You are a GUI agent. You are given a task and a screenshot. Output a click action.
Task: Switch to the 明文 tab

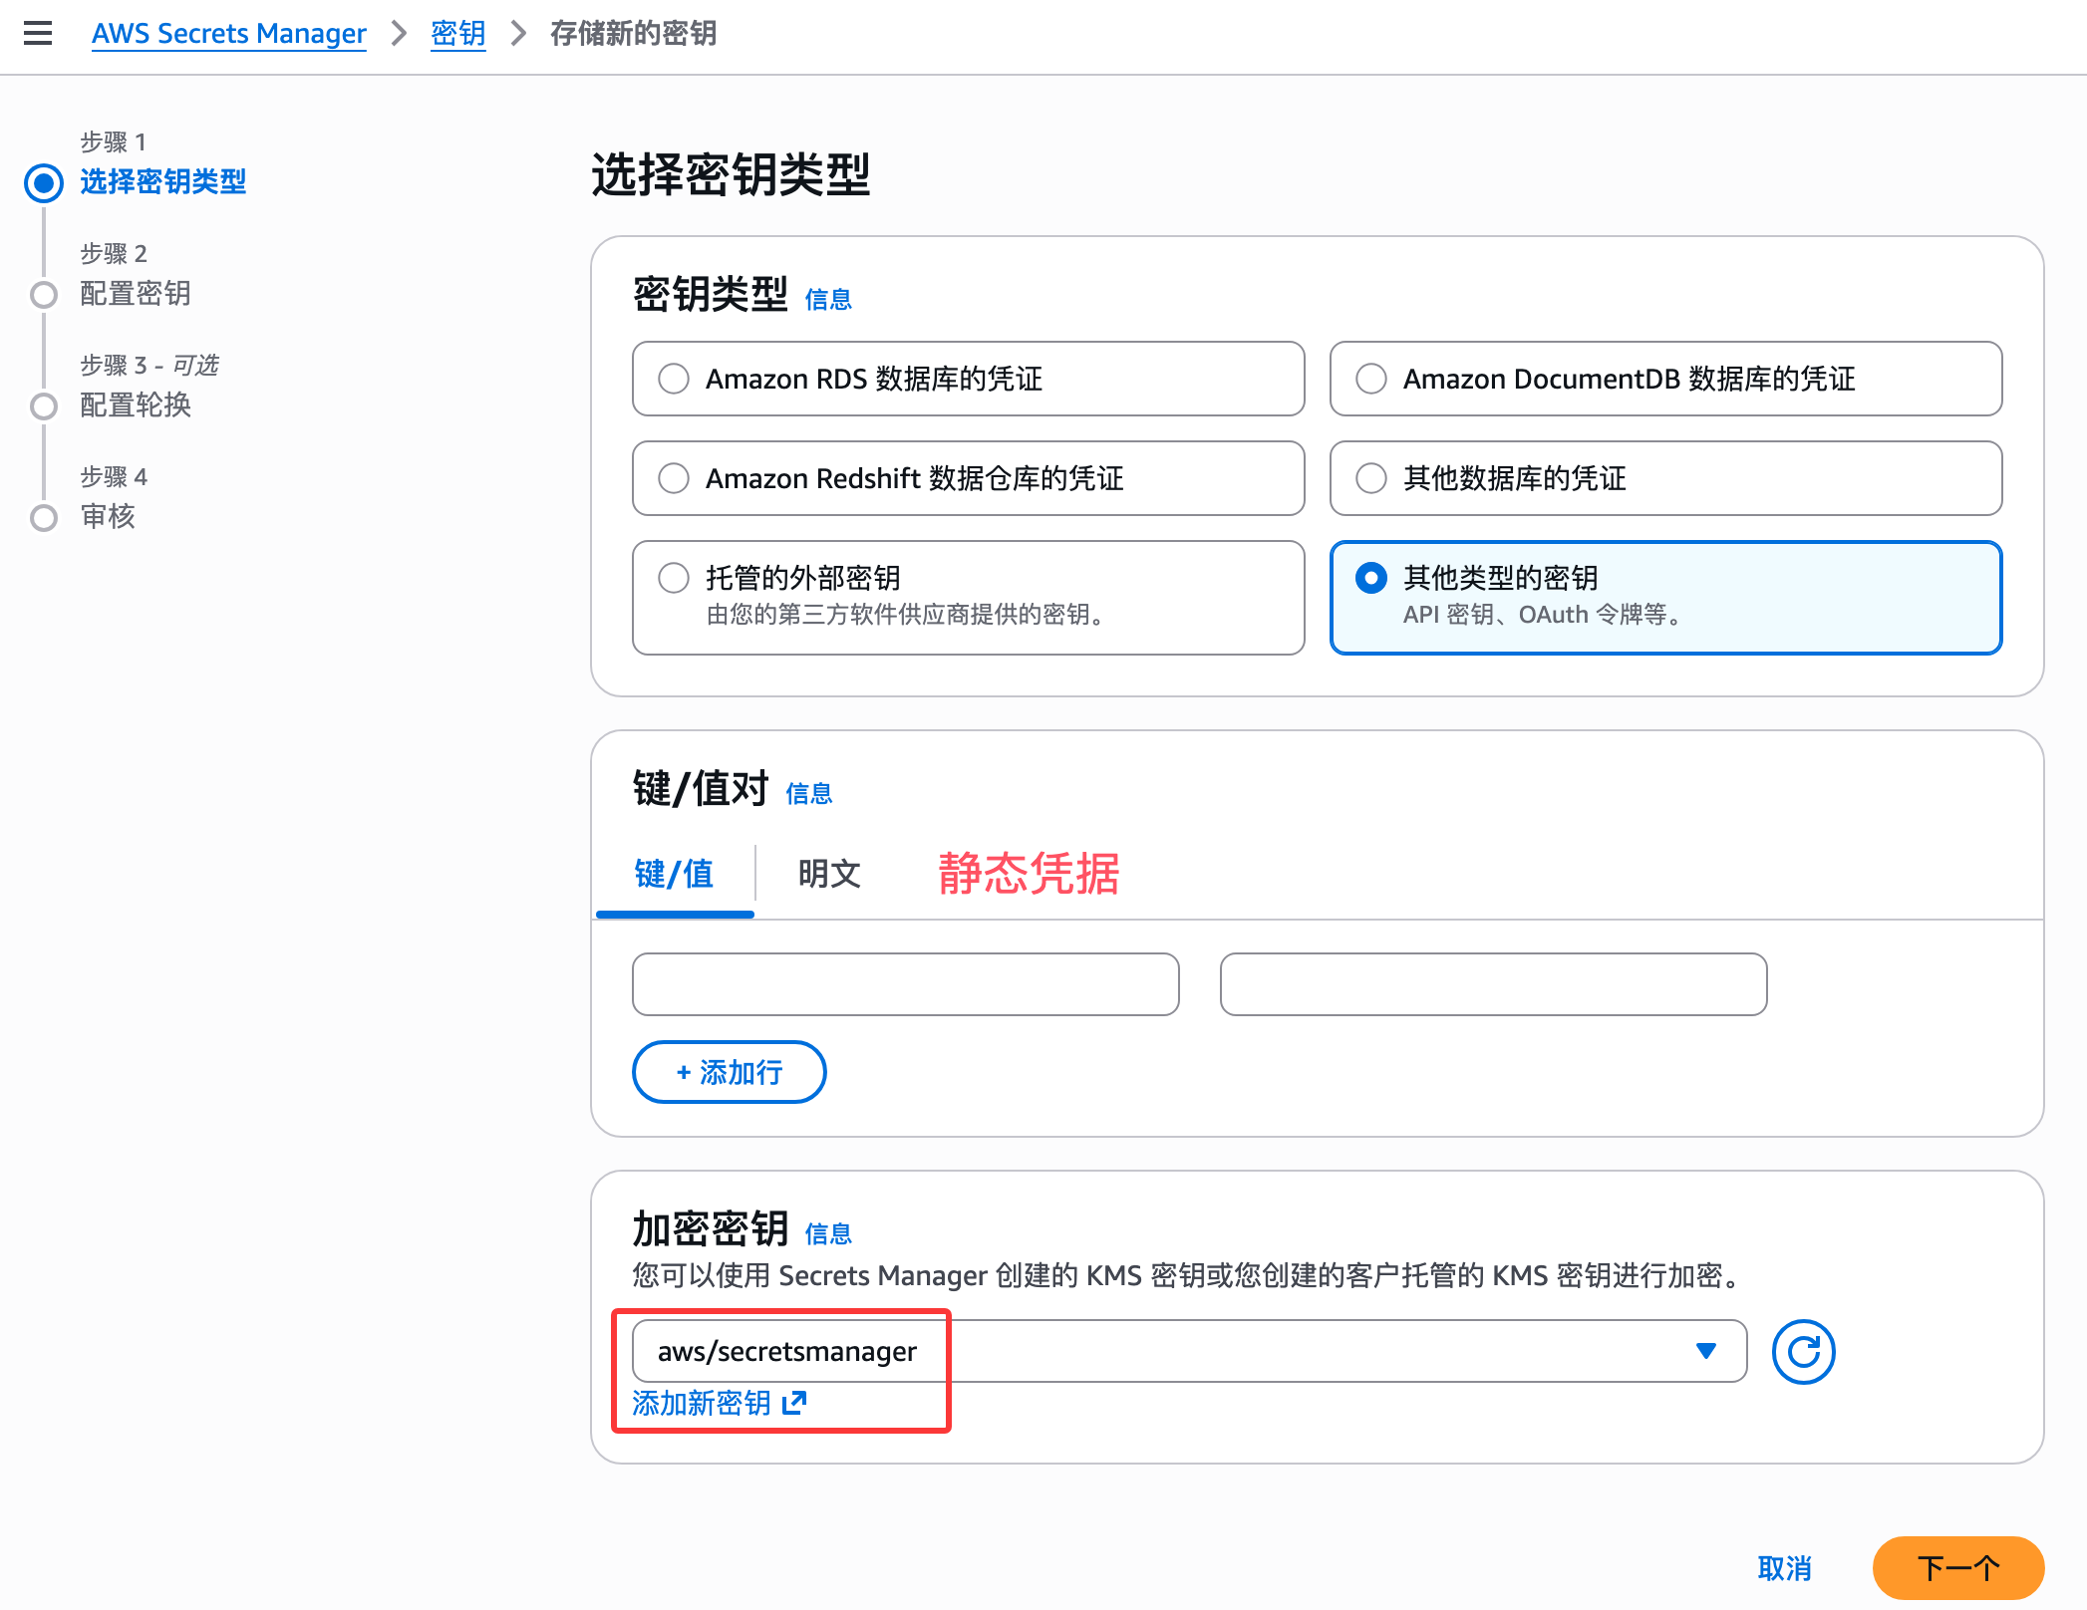tap(827, 874)
